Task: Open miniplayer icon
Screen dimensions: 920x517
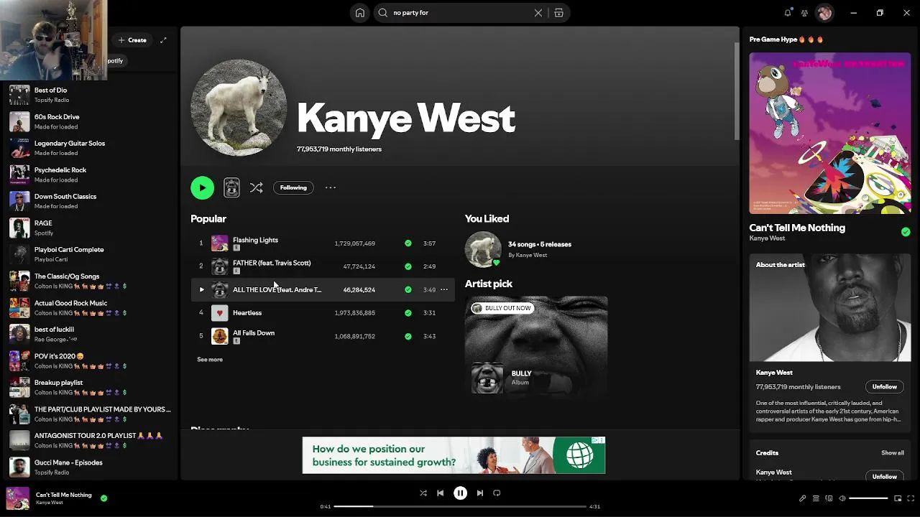Action: coord(898,498)
